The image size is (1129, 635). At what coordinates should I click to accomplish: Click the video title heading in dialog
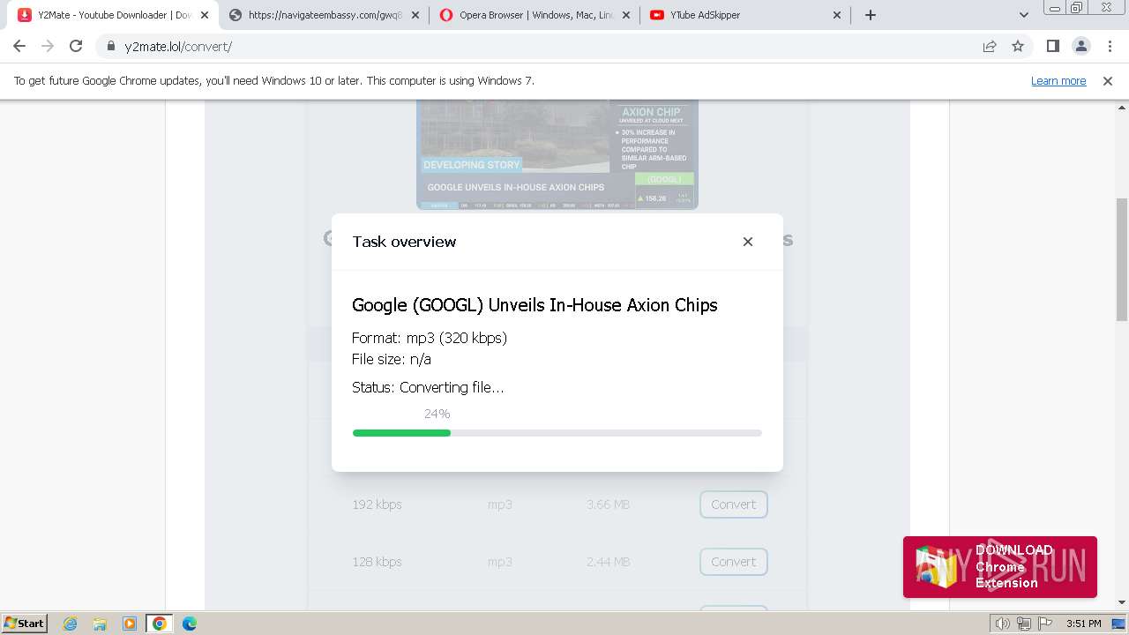[535, 305]
